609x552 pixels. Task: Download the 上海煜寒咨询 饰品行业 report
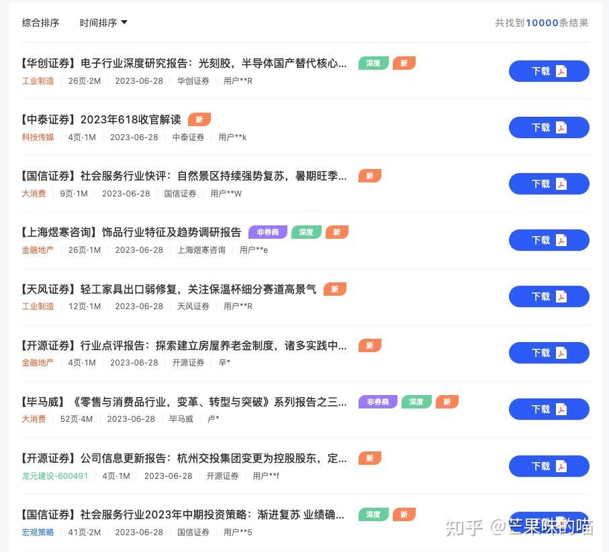click(x=549, y=240)
